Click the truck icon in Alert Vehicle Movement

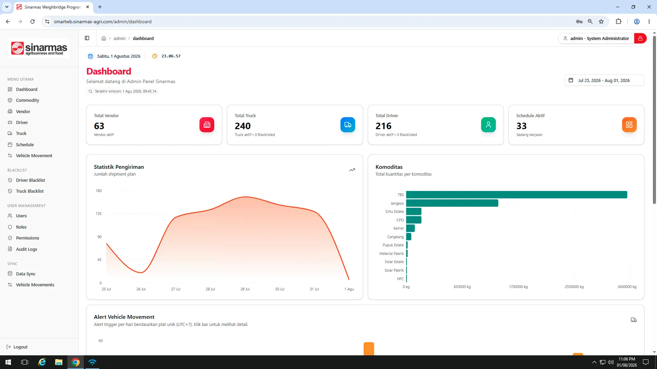tap(634, 320)
